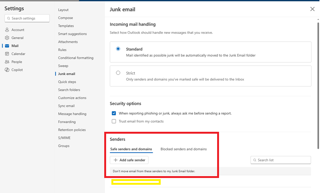Click the Account person icon
This screenshot has height=193, width=321.
[x=7, y=30]
